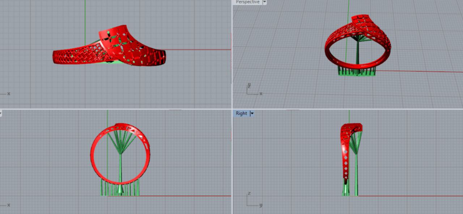Select the green base supports in Perspective viewport
The width and height of the screenshot is (463, 214).
click(356, 72)
